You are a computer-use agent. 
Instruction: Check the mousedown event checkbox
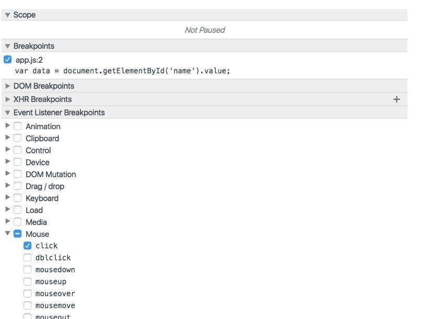pos(27,270)
